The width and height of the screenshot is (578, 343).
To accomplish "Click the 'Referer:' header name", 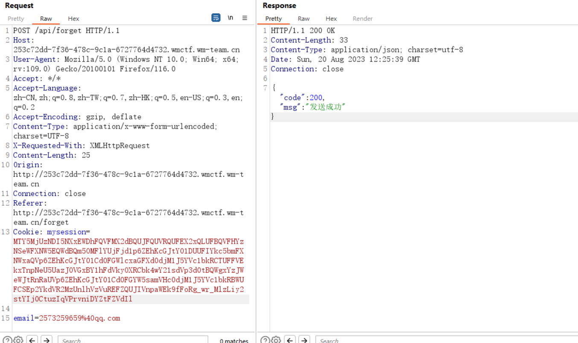I will (30, 203).
